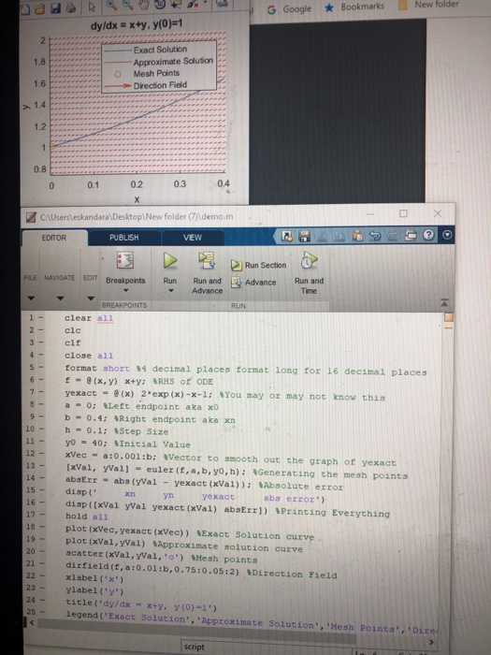This screenshot has width=491, height=655.
Task: Click the plot title dy/dx = x+y, y(0)=1
Action: pos(137,24)
